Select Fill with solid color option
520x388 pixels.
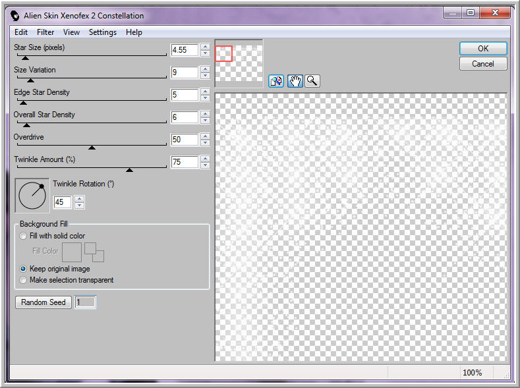pos(23,236)
